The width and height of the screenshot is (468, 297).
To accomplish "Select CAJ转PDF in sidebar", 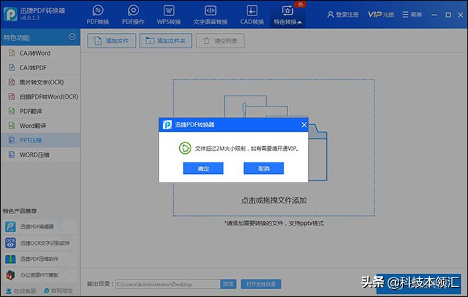I will pos(40,68).
